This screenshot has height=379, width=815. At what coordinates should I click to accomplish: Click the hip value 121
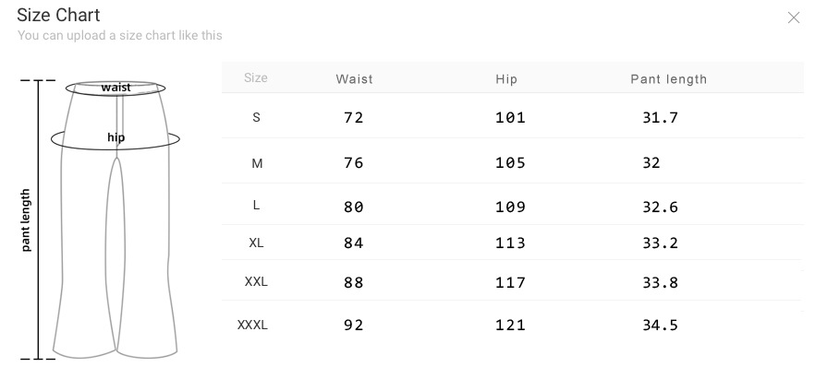click(510, 325)
